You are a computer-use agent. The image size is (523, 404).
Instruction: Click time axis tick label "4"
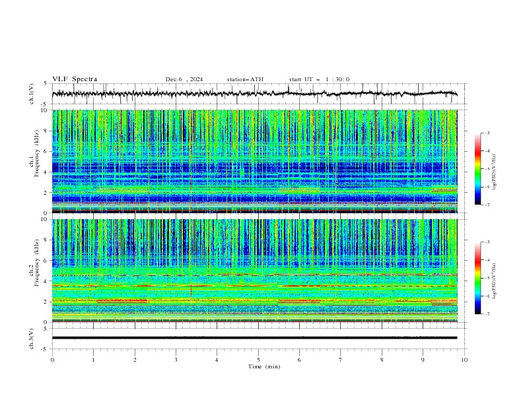(x=217, y=360)
